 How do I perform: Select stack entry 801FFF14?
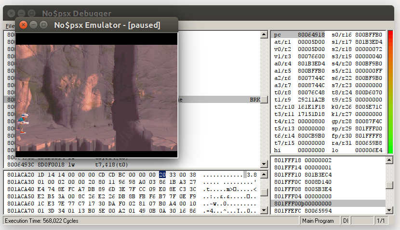(x=303, y=167)
